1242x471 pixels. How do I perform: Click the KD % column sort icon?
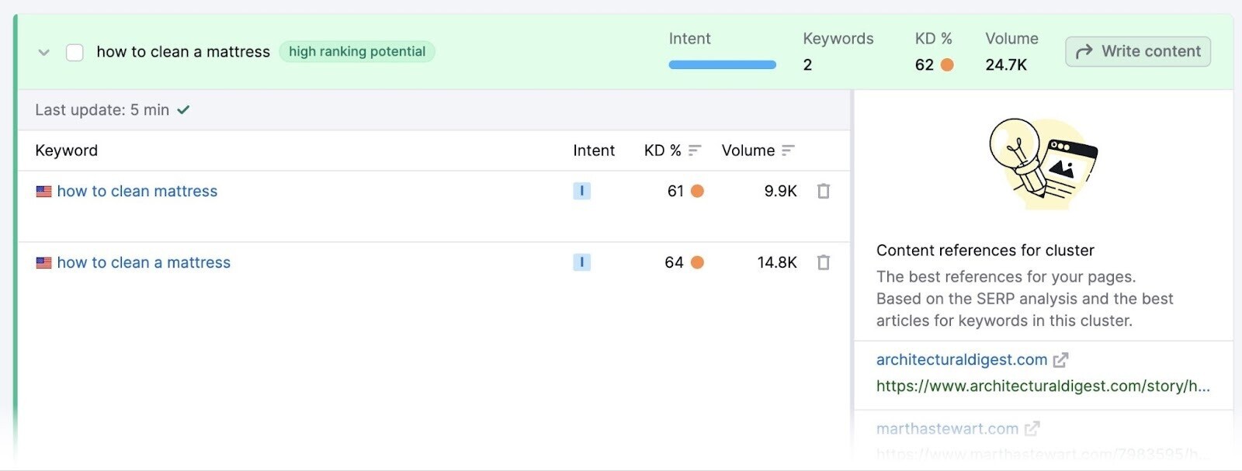pyautogui.click(x=695, y=151)
